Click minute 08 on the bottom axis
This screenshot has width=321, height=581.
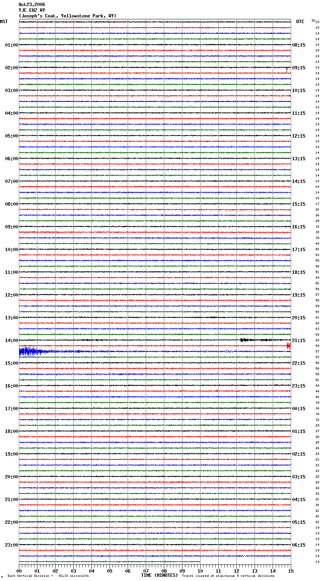[164, 571]
